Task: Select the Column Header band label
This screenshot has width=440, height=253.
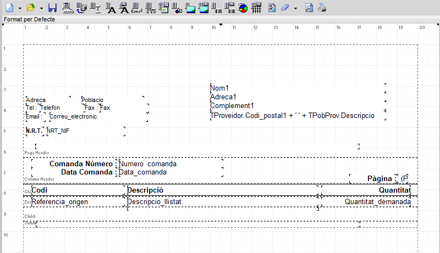Action: tap(39, 179)
